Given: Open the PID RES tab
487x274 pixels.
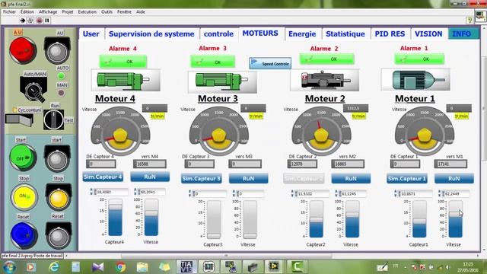Looking at the screenshot, I should [x=390, y=33].
